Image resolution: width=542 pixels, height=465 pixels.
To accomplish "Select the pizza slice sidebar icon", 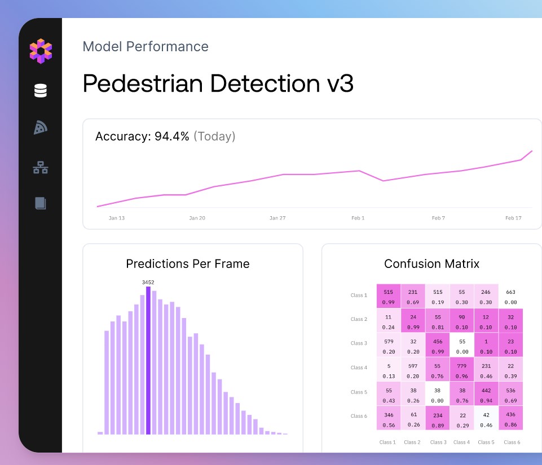I will [41, 128].
